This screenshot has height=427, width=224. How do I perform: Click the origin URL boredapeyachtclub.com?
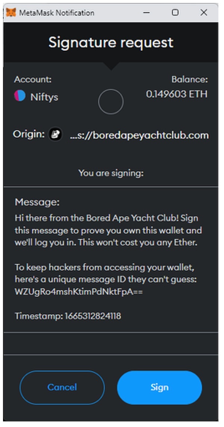point(140,135)
